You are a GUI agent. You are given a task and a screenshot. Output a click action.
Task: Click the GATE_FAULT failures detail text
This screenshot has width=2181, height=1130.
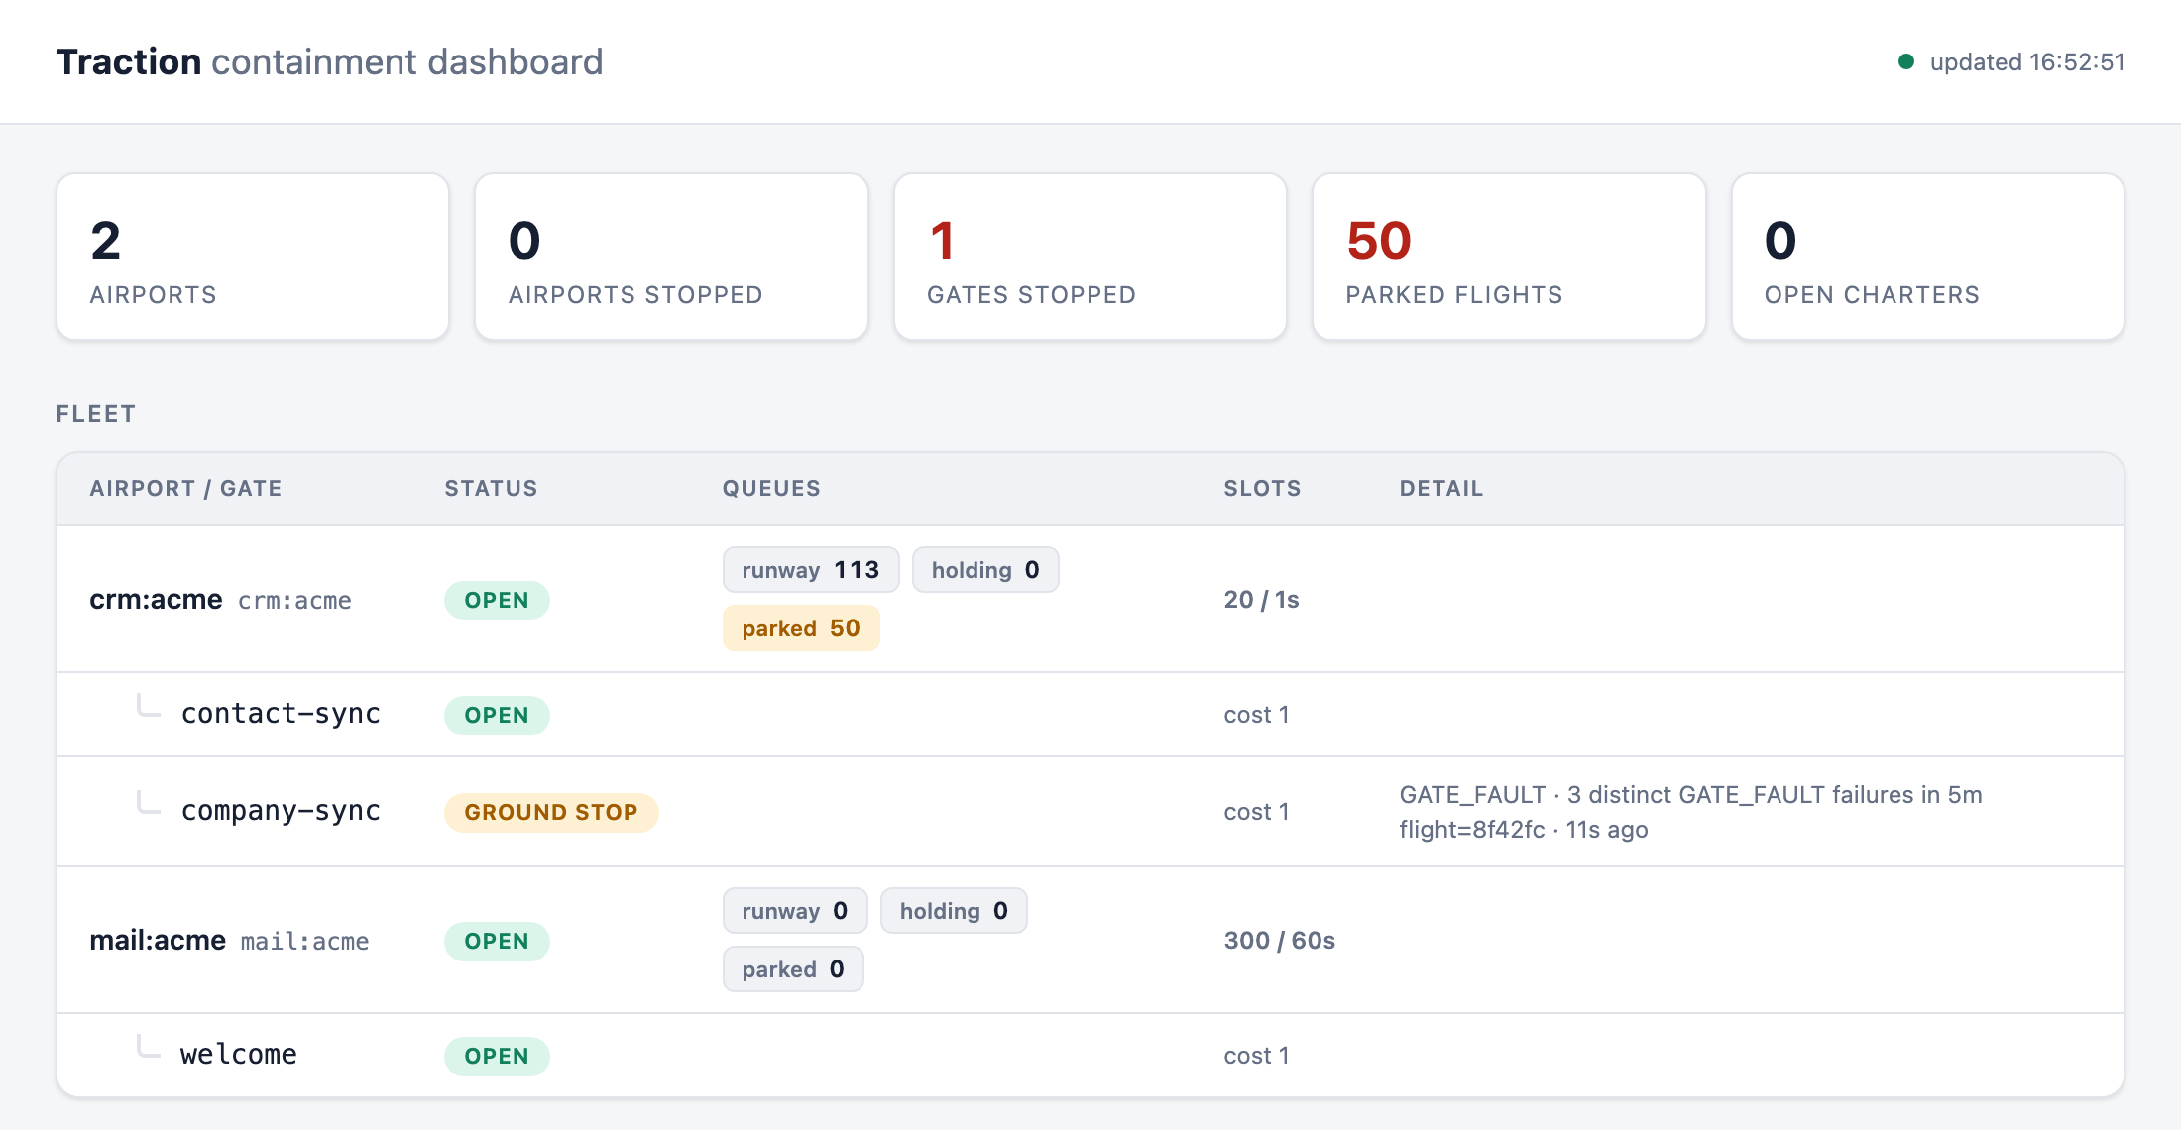tap(1690, 795)
